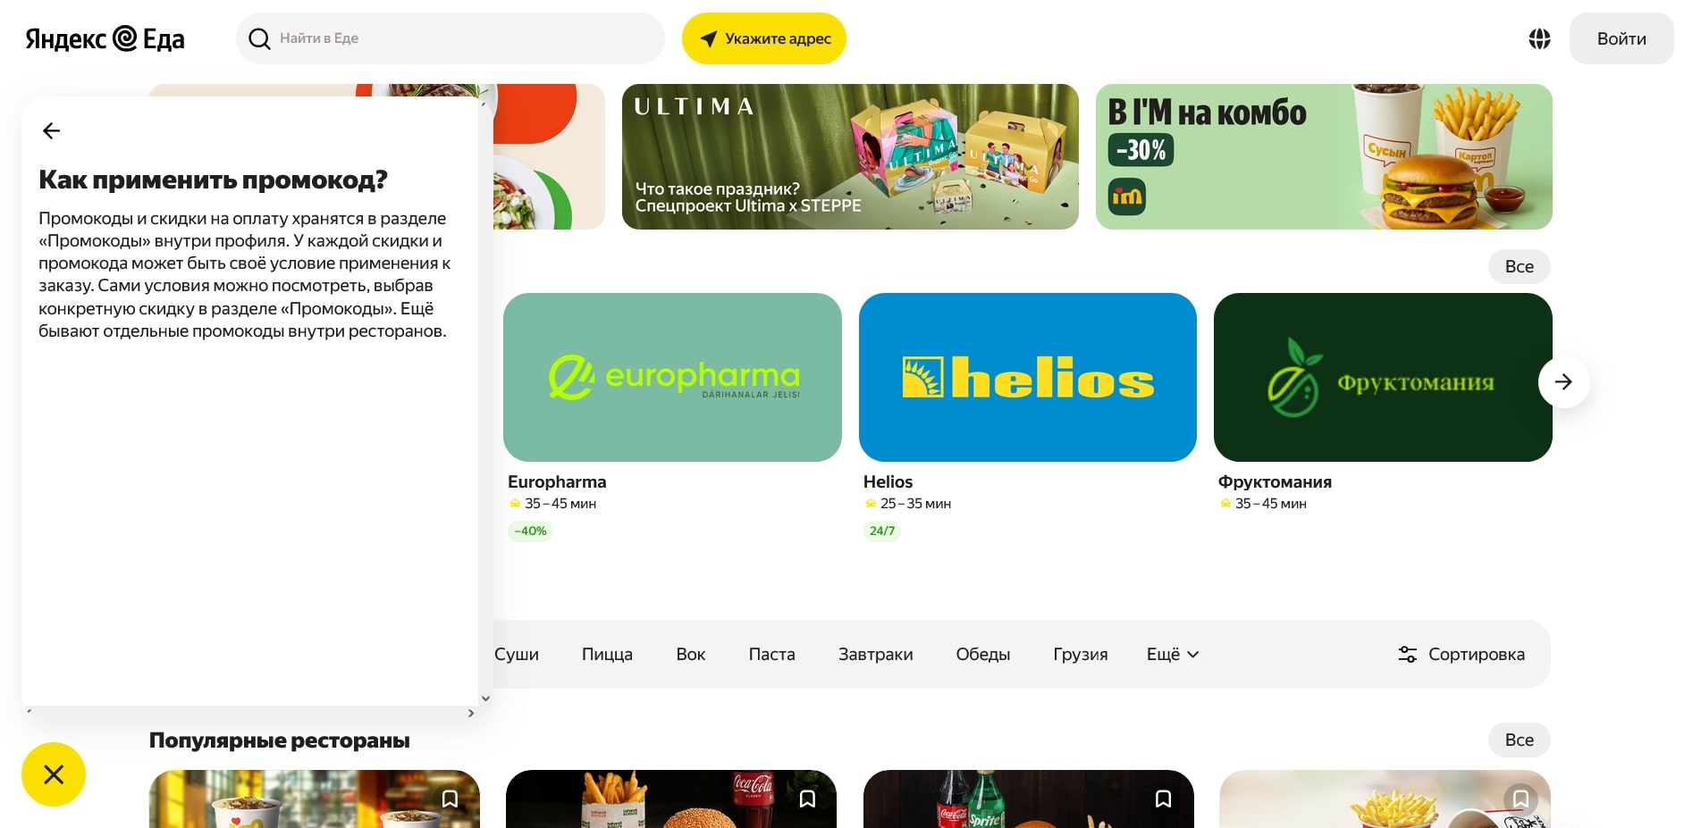Close the help chat with yellow X button
This screenshot has width=1701, height=828.
point(54,774)
